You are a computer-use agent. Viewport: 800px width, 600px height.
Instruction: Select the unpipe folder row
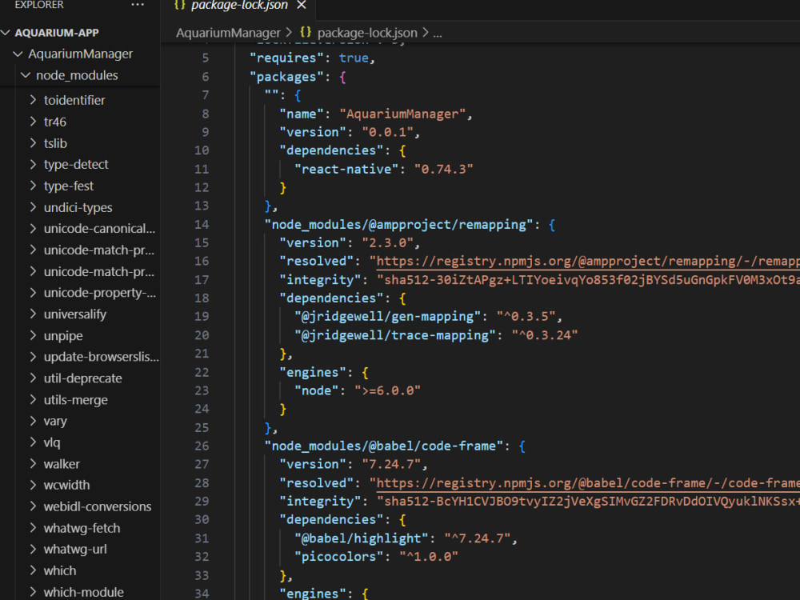[x=80, y=336]
